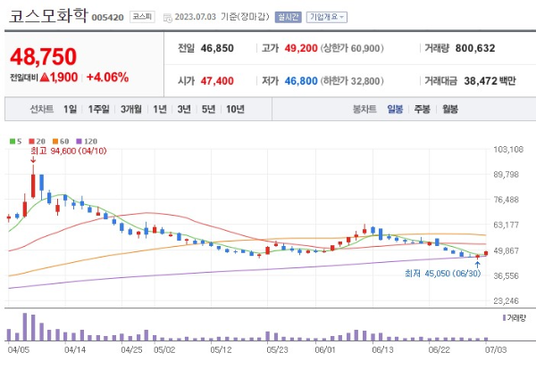This screenshot has height=369, width=536.
Task: Click the last red candlestick at 07/03
Action: pos(486,253)
